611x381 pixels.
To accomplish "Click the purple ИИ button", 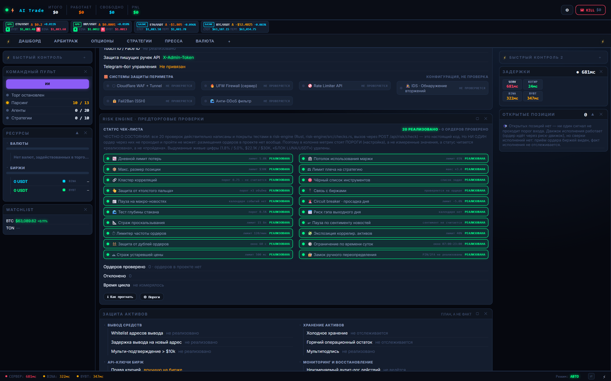I will pyautogui.click(x=47, y=84).
